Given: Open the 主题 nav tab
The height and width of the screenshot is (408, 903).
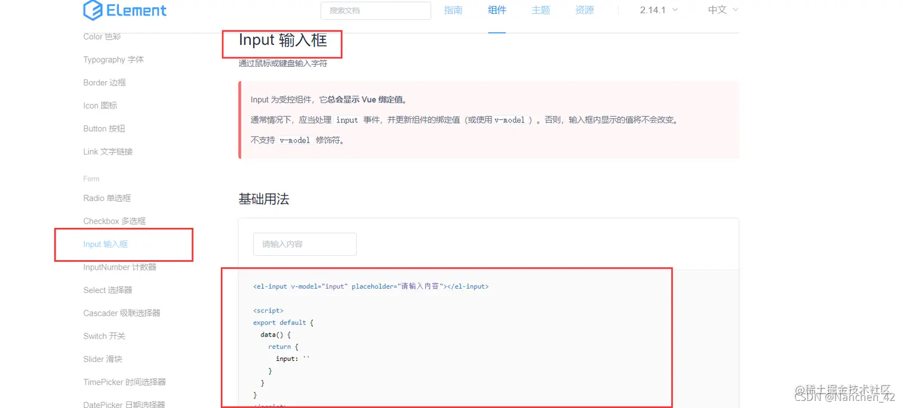Looking at the screenshot, I should click(540, 10).
